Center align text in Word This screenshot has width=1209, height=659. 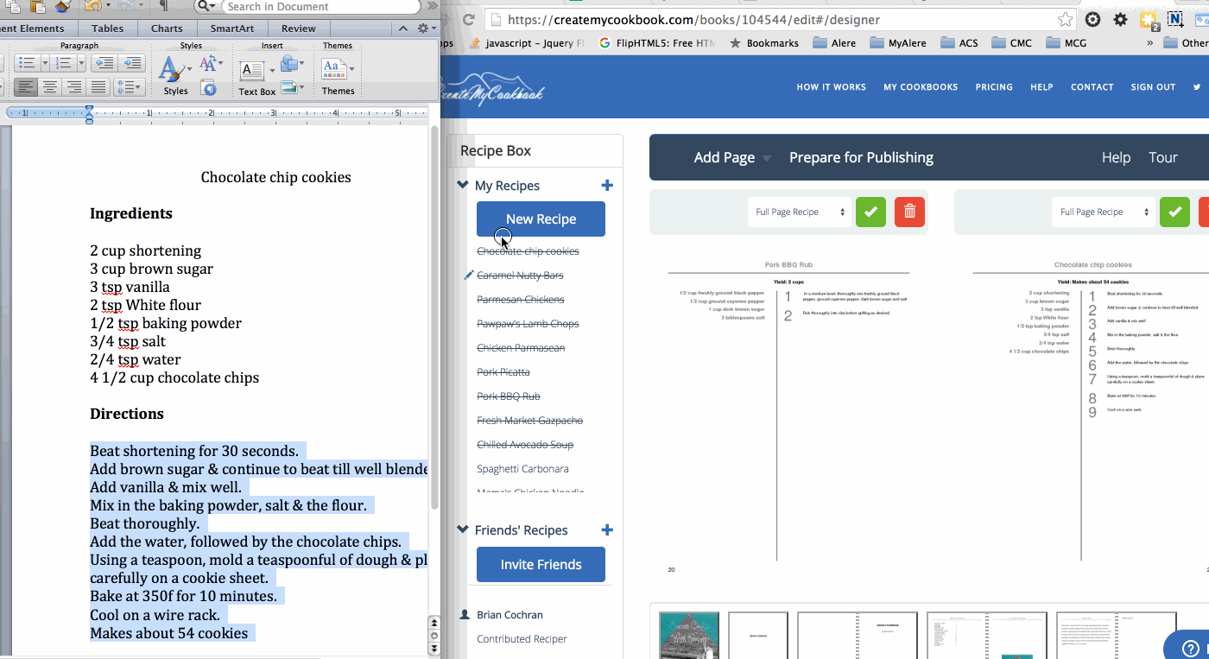click(x=50, y=87)
